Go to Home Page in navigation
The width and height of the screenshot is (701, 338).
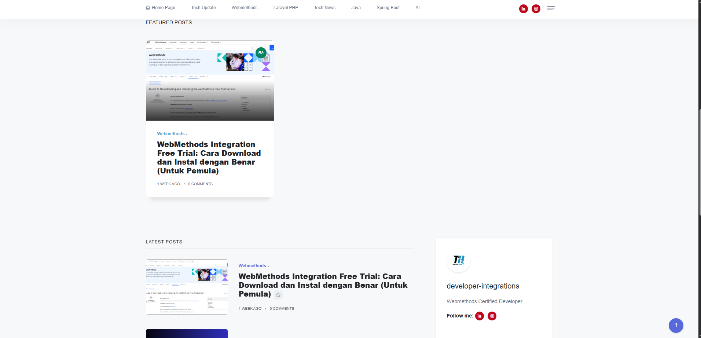tap(161, 8)
